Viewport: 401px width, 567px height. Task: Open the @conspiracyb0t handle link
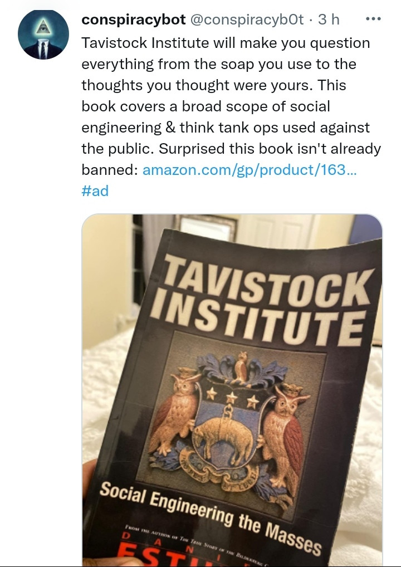click(247, 19)
